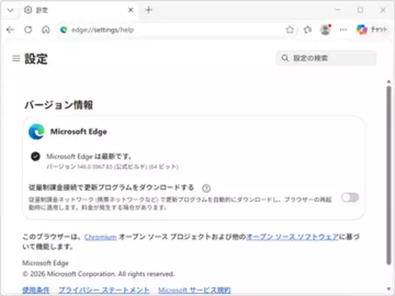This screenshot has height=296, width=395.
Task: Toggle metered connection update downloads
Action: click(x=350, y=197)
